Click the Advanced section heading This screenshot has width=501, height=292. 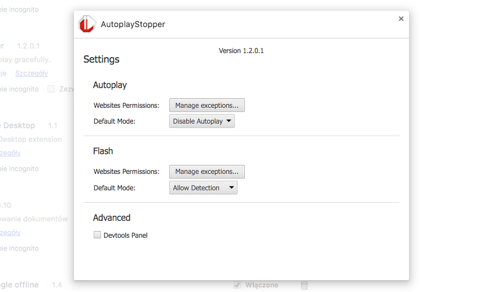[x=112, y=218]
